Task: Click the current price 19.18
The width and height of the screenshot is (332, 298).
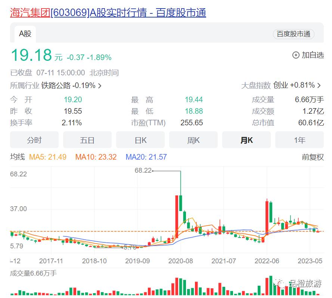Action: click(31, 55)
